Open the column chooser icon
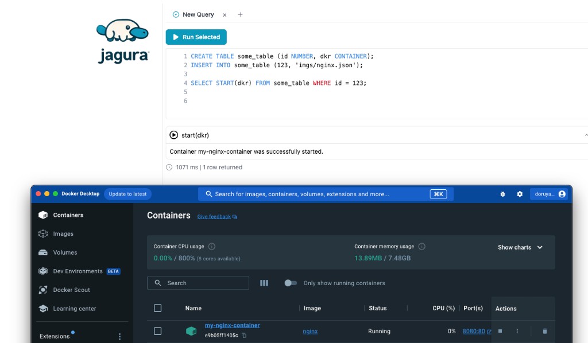Image resolution: width=588 pixels, height=343 pixels. click(x=264, y=283)
